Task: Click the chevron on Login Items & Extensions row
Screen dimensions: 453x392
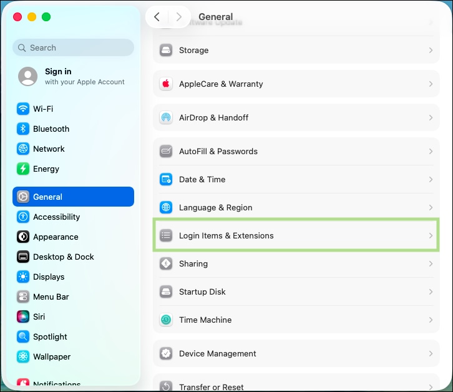Action: [431, 235]
